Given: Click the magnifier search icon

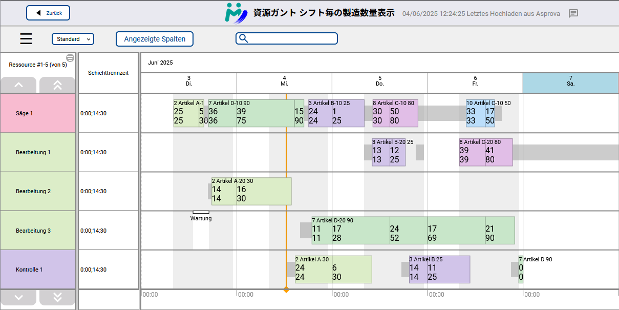Looking at the screenshot, I should [x=244, y=38].
